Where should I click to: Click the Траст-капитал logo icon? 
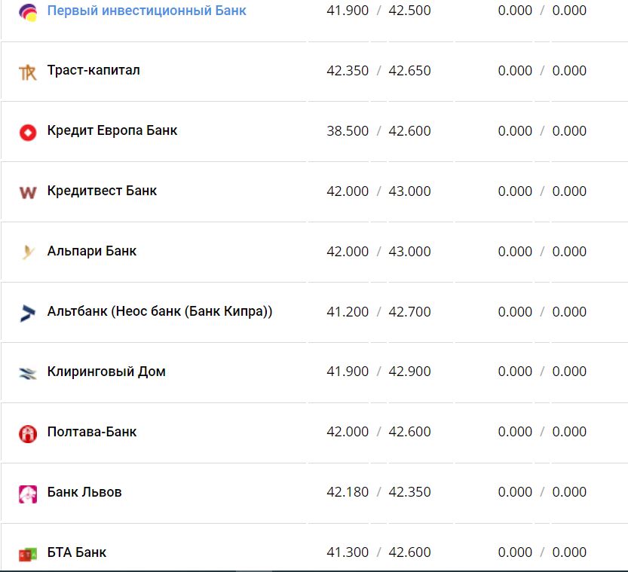point(28,72)
